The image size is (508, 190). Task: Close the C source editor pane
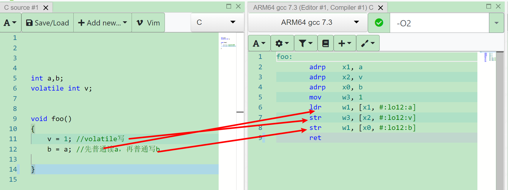[238, 6]
